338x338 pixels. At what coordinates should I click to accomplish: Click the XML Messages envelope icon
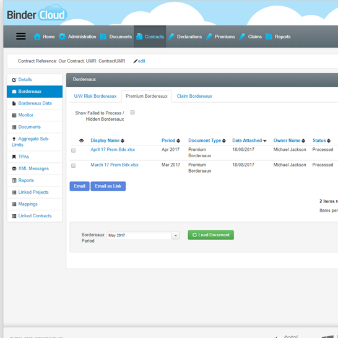pos(14,168)
